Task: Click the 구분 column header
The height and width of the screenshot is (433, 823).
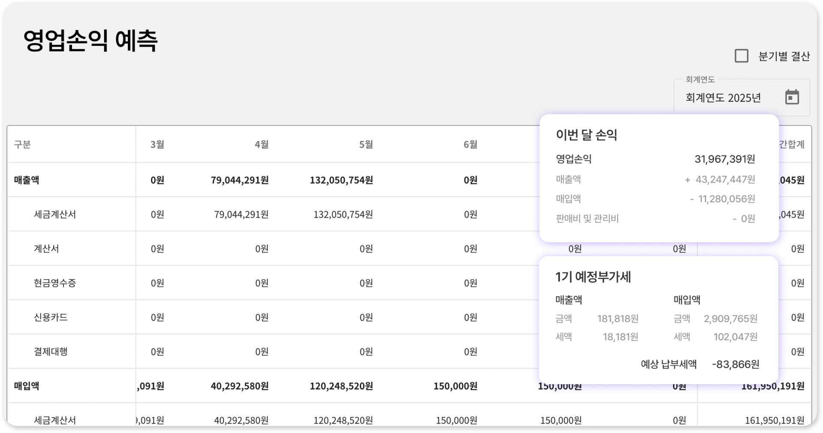Action: point(22,144)
